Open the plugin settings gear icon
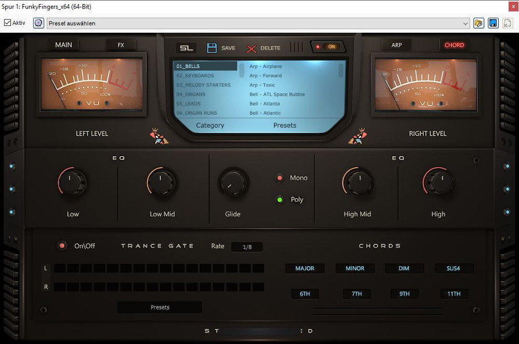519x344 pixels. click(x=39, y=23)
